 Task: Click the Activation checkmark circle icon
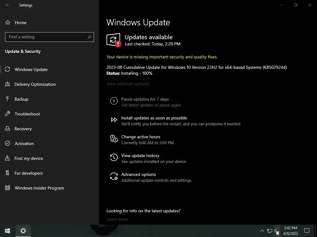[7, 143]
